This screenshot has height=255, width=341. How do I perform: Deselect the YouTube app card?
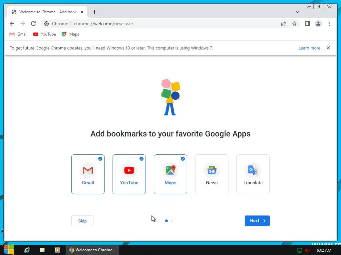pyautogui.click(x=129, y=174)
